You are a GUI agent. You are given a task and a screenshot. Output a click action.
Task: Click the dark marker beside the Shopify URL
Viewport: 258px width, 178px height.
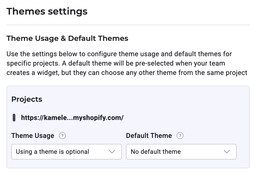click(x=14, y=118)
